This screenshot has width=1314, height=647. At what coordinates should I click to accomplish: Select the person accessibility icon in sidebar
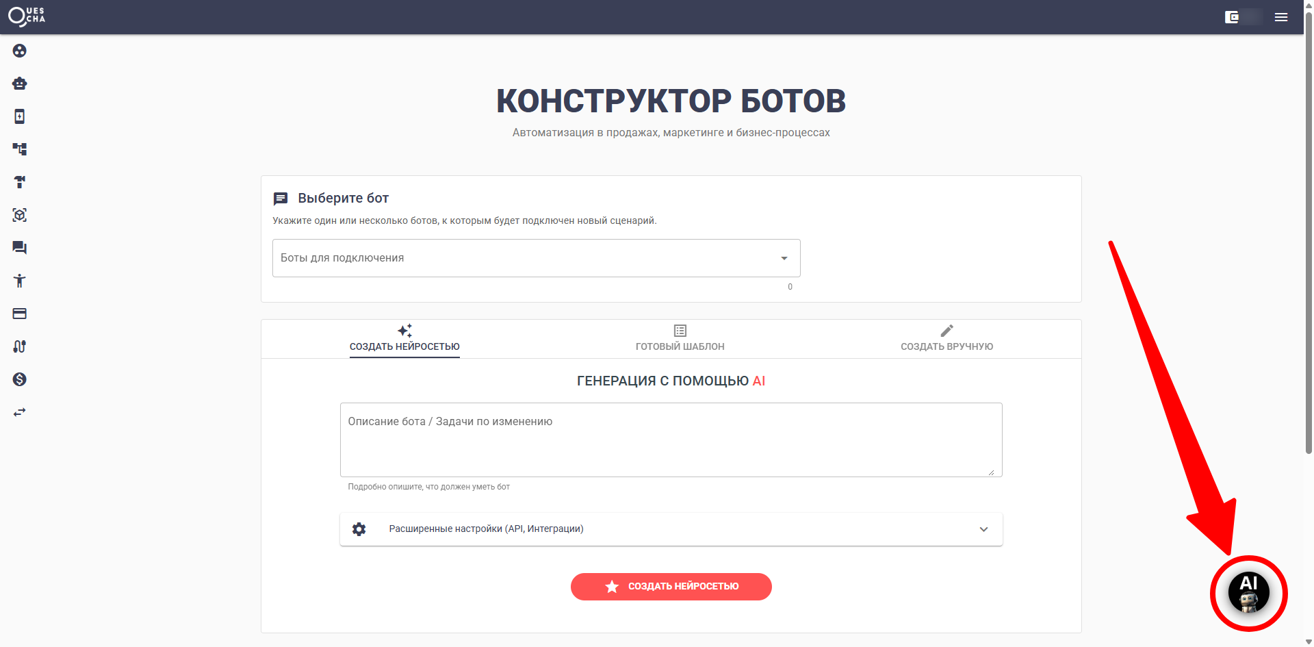click(x=19, y=281)
